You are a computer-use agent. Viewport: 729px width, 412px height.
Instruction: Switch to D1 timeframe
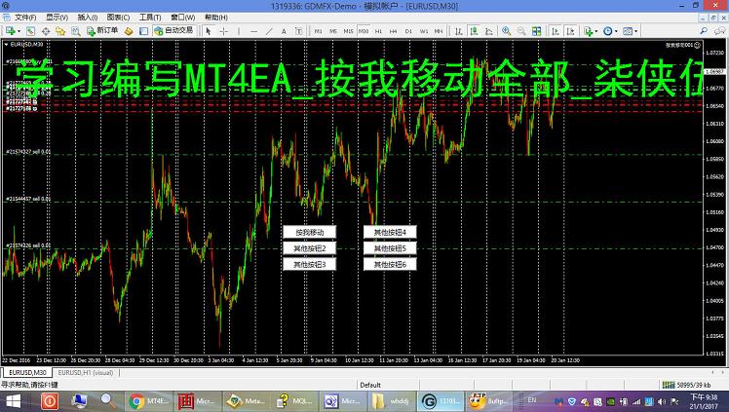[x=408, y=31]
